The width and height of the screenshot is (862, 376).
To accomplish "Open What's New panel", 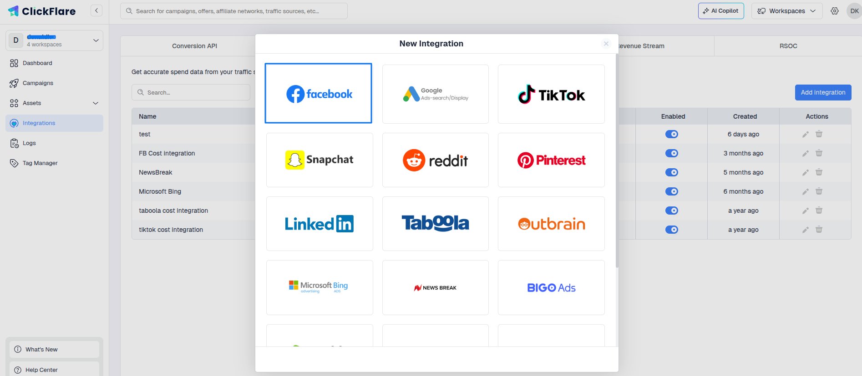I will 54,349.
